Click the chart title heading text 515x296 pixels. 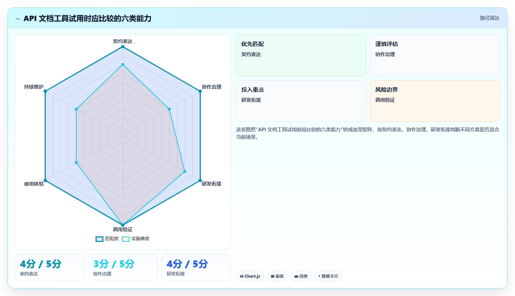coord(87,18)
